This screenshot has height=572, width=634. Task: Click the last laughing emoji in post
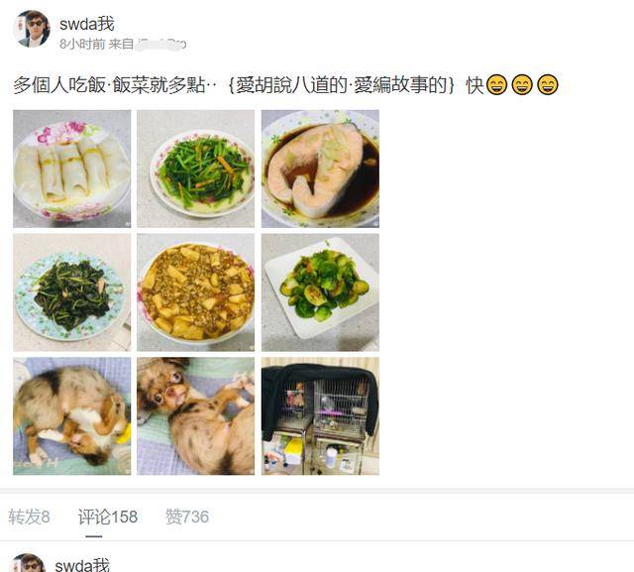tap(548, 85)
